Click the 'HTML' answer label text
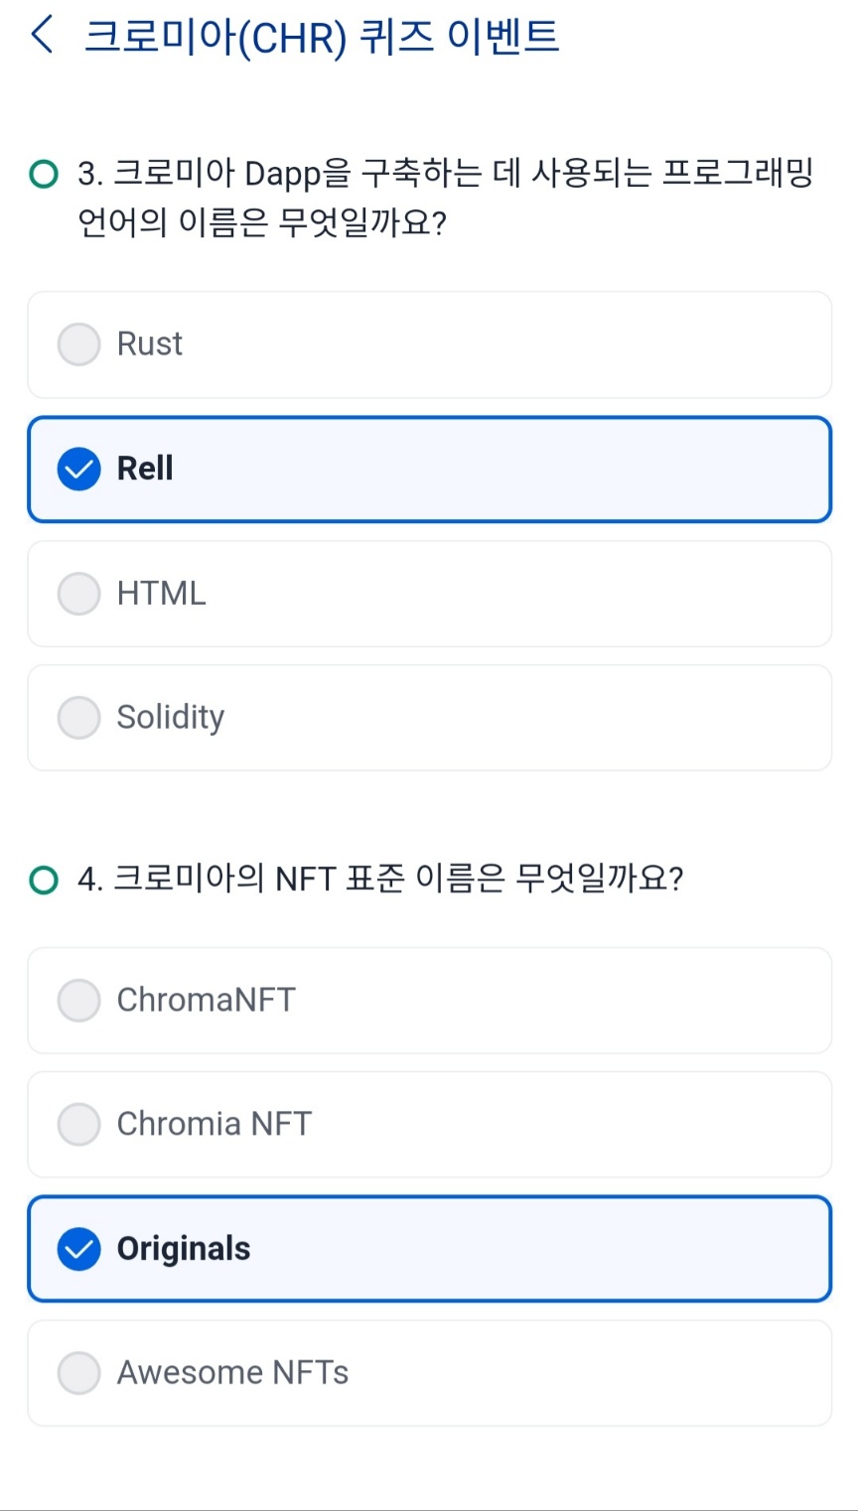Screen dimensions: 858x1511 [x=162, y=594]
